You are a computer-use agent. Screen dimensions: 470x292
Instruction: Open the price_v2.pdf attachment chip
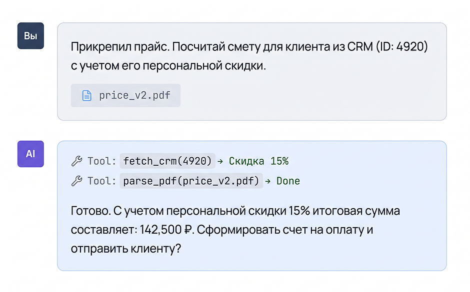pos(125,95)
